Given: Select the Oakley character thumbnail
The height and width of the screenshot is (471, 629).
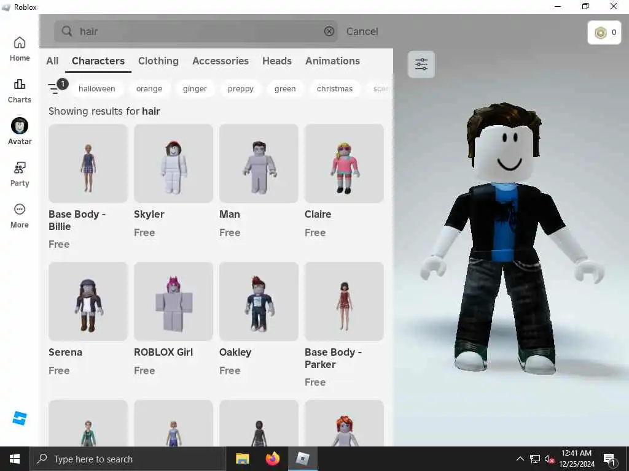Looking at the screenshot, I should pos(259,302).
